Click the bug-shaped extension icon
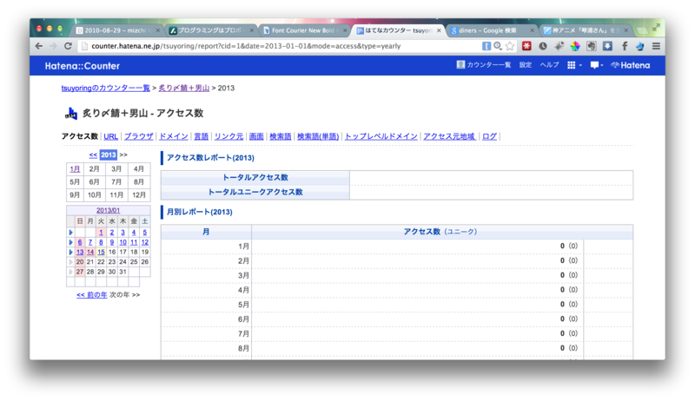This screenshot has width=695, height=401. click(559, 46)
